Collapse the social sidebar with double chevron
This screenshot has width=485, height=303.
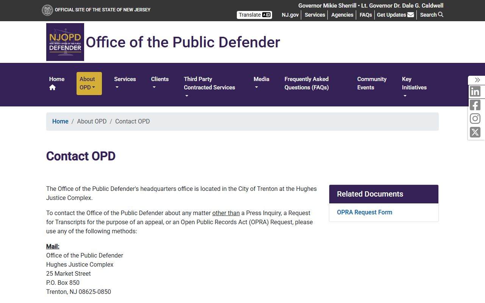click(477, 80)
